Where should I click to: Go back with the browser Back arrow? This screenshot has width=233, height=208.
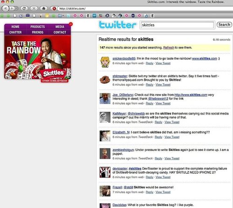(6, 8)
